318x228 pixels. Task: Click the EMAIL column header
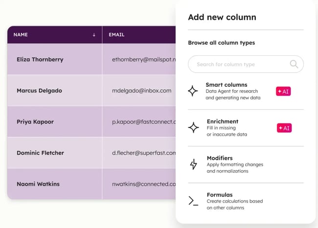point(117,35)
